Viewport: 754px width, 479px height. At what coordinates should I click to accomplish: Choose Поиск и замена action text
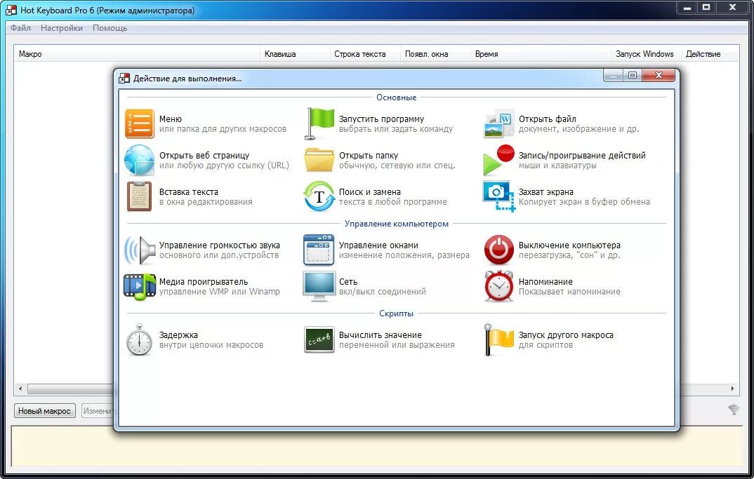click(370, 191)
